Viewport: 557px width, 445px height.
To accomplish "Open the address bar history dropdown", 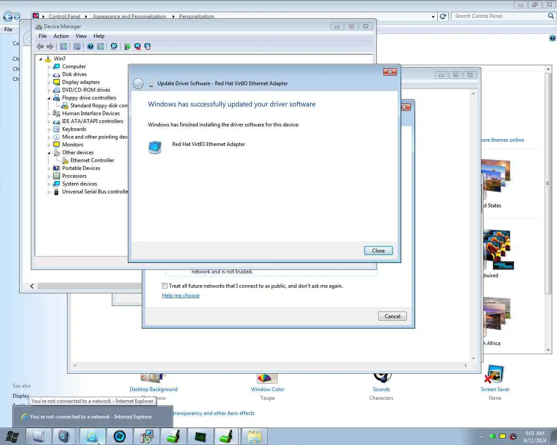I will click(433, 17).
